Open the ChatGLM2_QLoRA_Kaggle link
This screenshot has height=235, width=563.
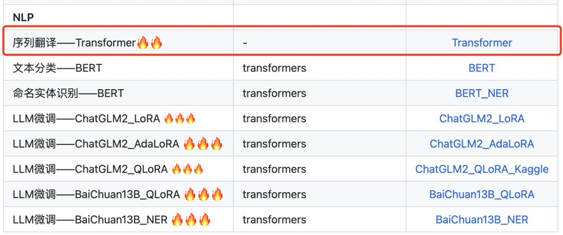click(x=482, y=169)
